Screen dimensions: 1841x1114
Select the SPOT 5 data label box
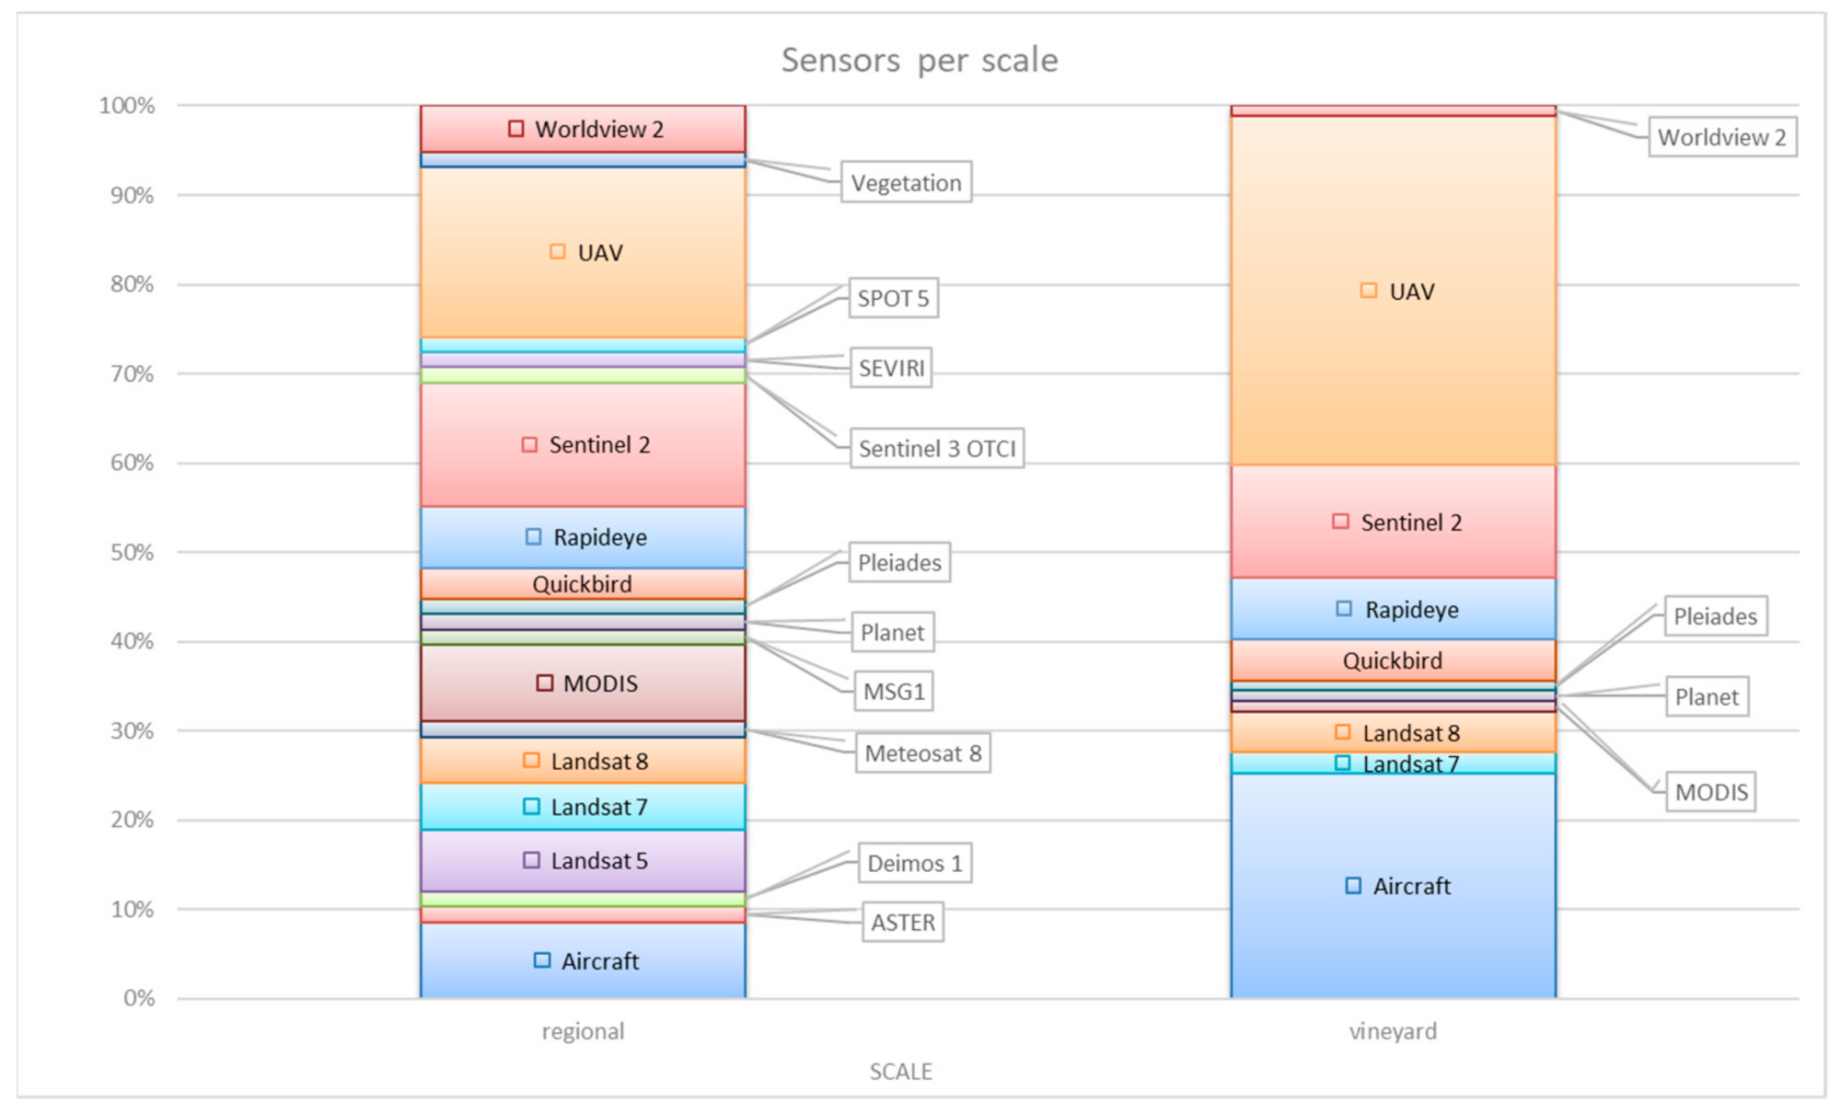[893, 298]
